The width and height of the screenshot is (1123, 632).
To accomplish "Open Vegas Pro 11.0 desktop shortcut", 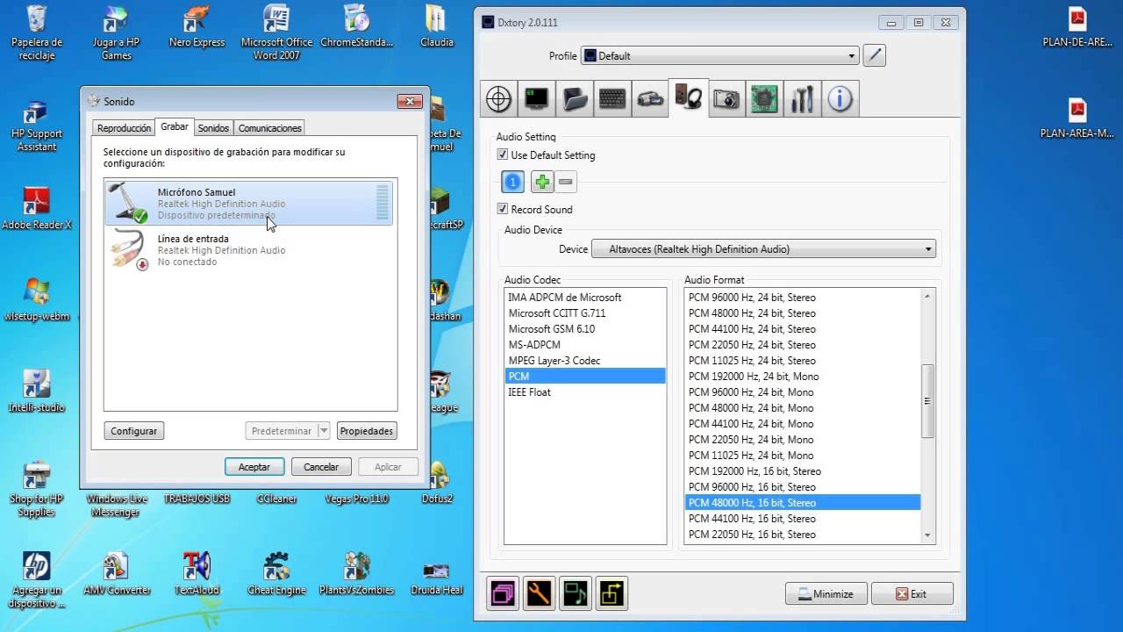I will click(356, 484).
